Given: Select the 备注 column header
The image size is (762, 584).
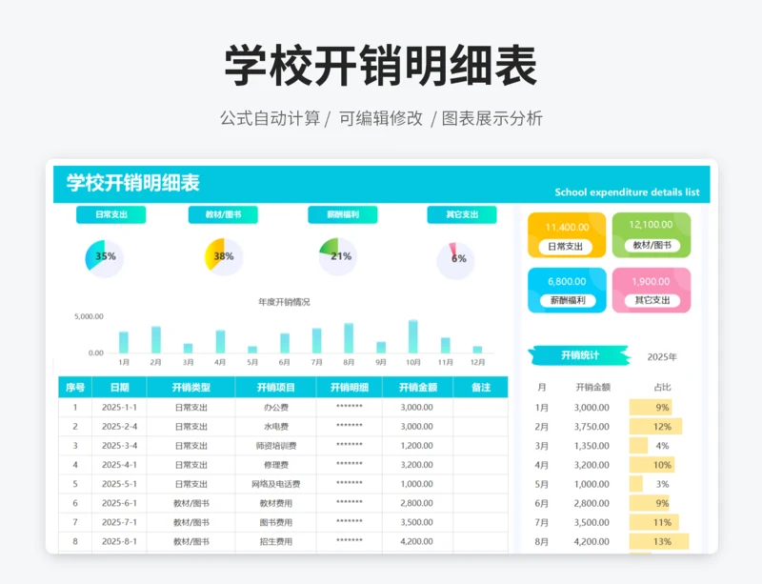Looking at the screenshot, I should (x=481, y=388).
